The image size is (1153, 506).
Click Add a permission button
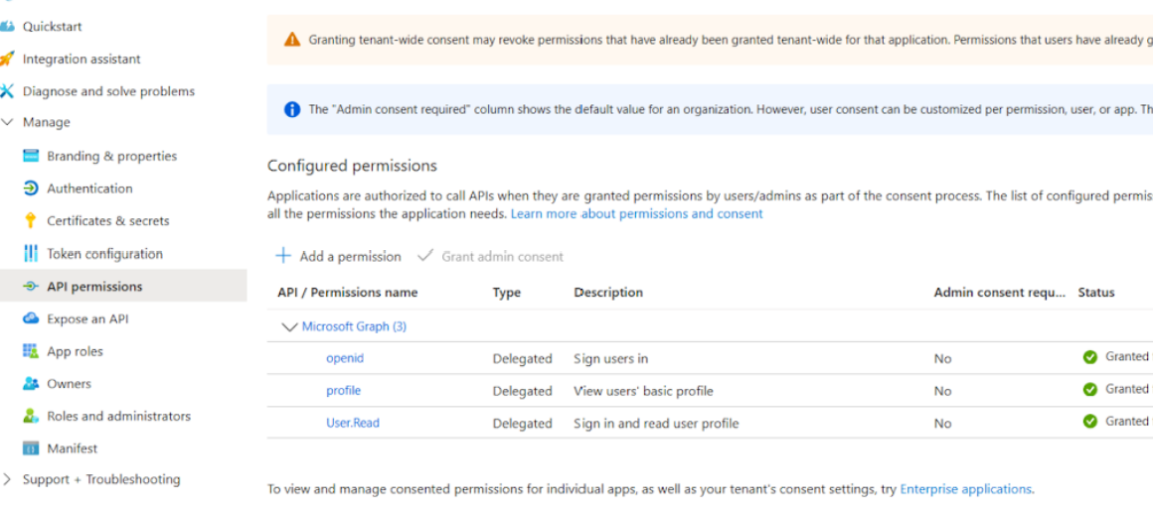[x=338, y=256]
